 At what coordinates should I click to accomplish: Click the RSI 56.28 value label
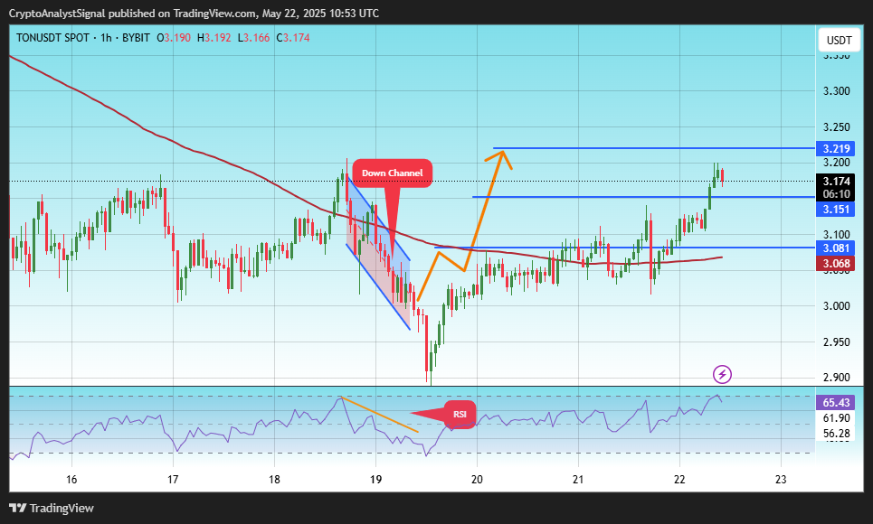tap(836, 434)
